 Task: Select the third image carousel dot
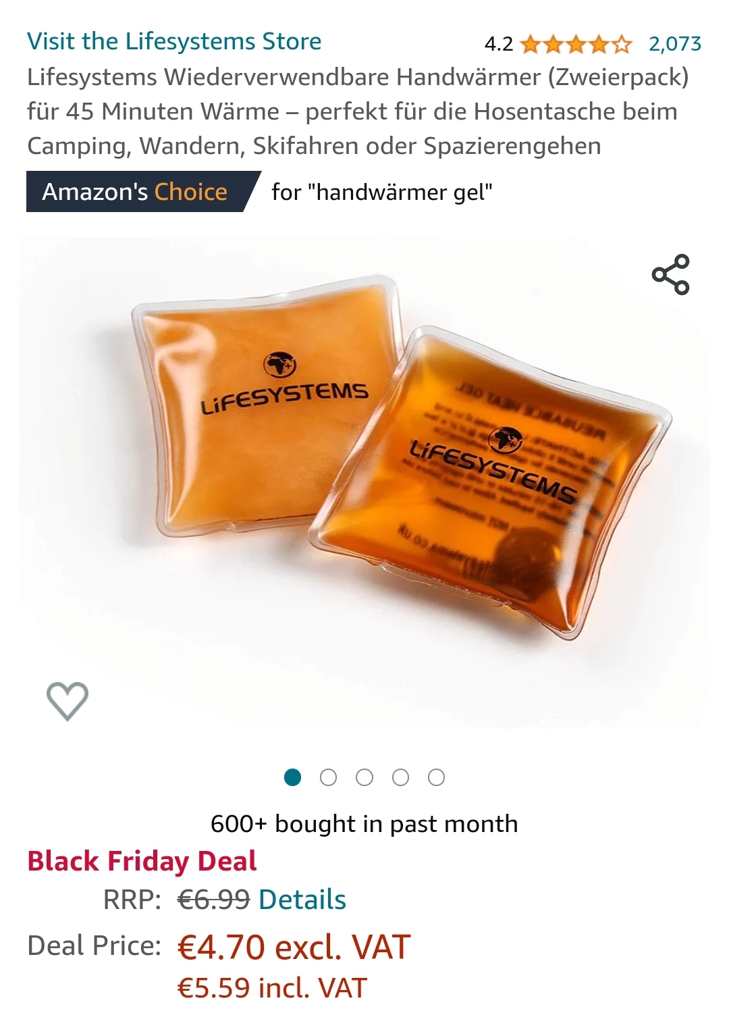coord(364,777)
